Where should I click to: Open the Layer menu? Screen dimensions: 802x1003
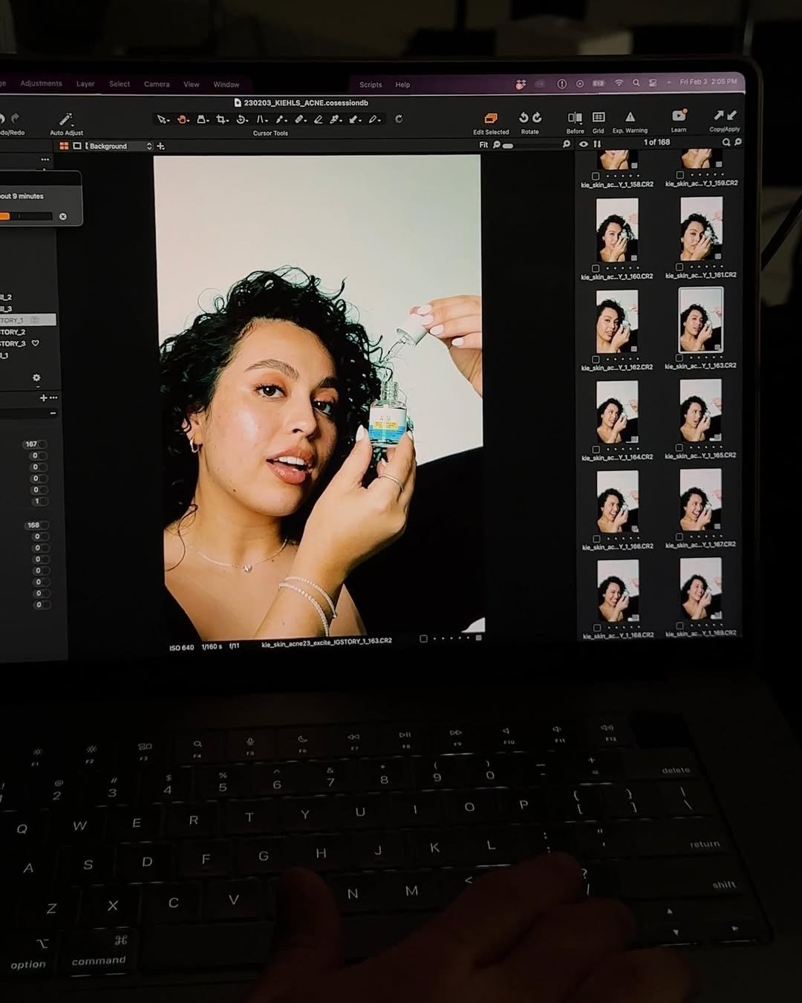tap(85, 84)
